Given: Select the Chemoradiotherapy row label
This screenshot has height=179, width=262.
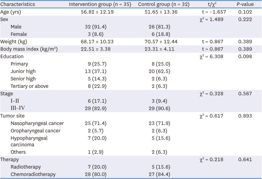Looking at the screenshot, I should pyautogui.click(x=34, y=174).
